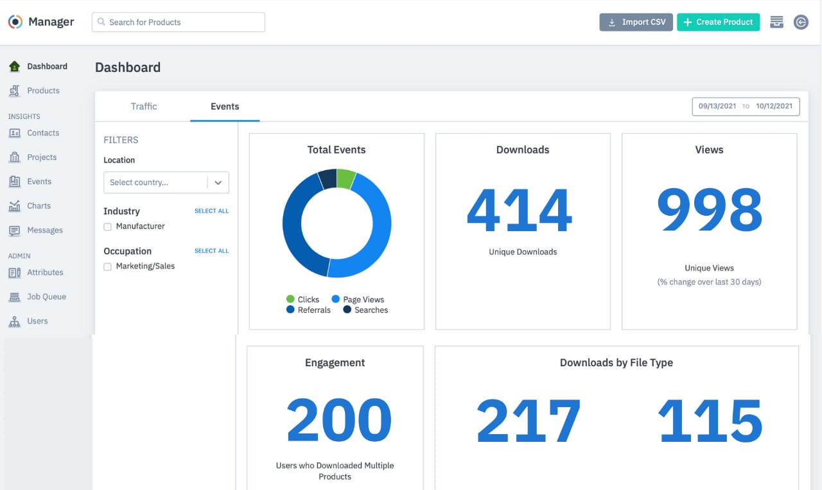
Task: Open the Charts sidebar icon
Action: coord(14,206)
